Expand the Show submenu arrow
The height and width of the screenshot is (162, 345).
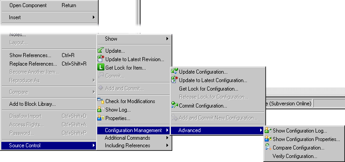tap(167, 39)
